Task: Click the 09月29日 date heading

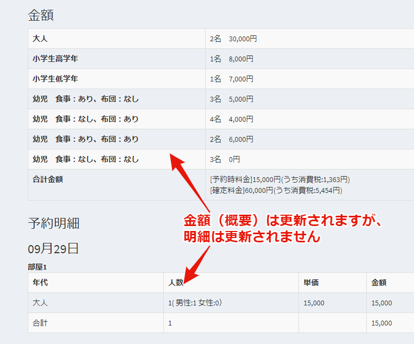Action: point(53,248)
